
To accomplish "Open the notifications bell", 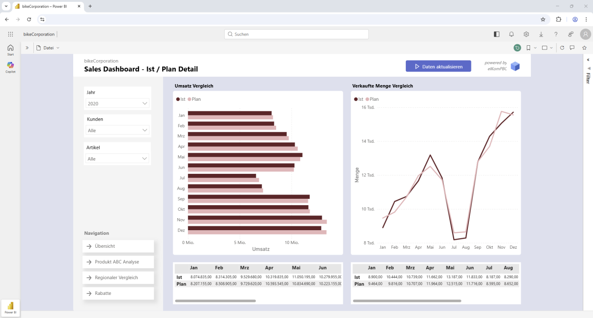I will coord(511,34).
